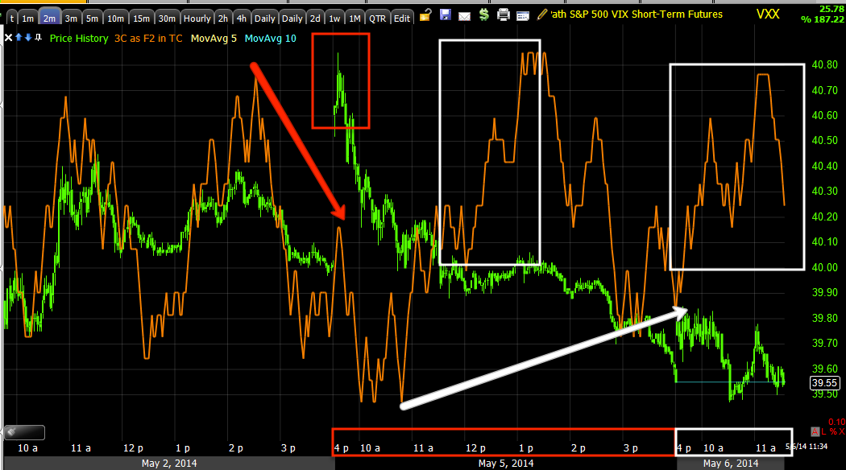Screen dimensions: 846x470
Task: Toggle the red 'A' arithmetic scale button
Action: click(815, 431)
